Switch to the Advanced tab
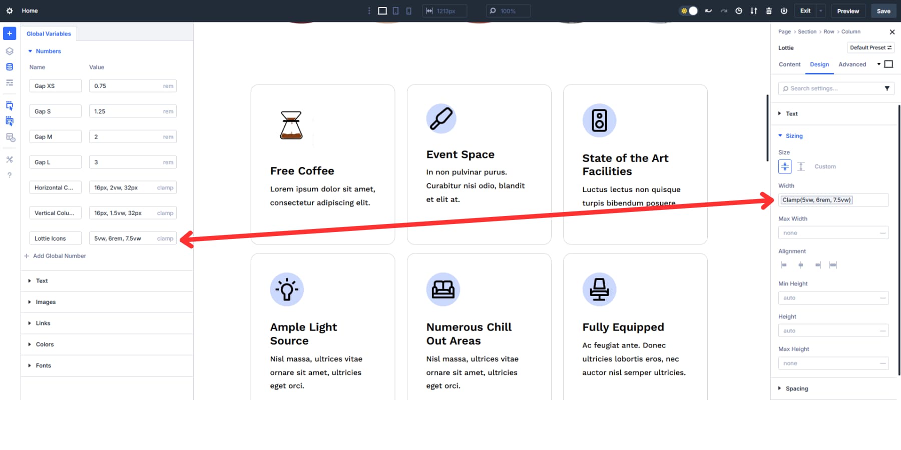 (x=852, y=64)
